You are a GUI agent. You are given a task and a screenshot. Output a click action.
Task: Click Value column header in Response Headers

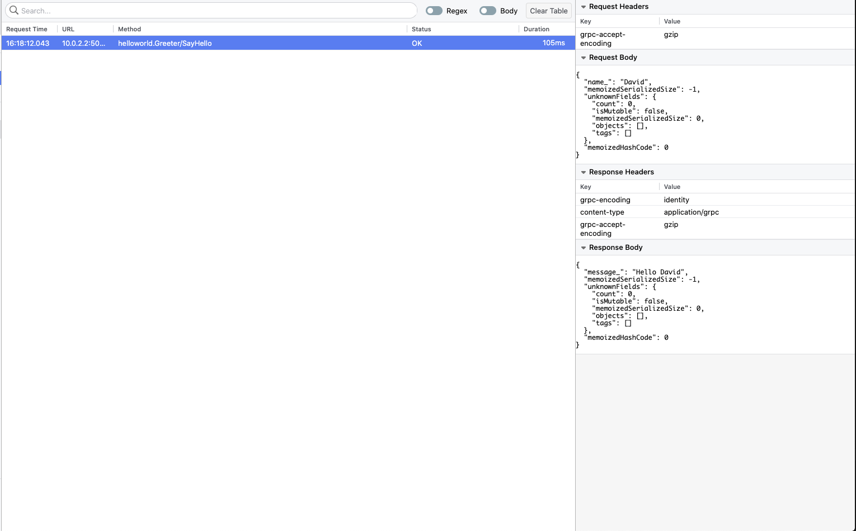coord(672,187)
